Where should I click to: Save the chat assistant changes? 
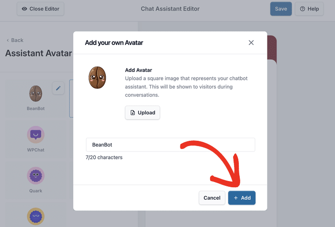(281, 9)
